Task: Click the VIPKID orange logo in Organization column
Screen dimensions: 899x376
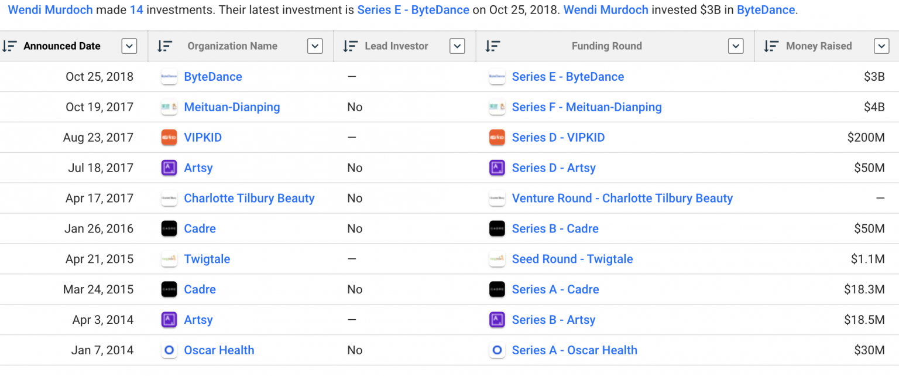Action: pos(169,138)
